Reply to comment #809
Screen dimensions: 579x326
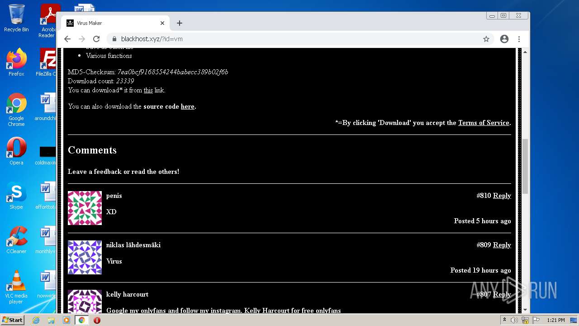click(502, 245)
